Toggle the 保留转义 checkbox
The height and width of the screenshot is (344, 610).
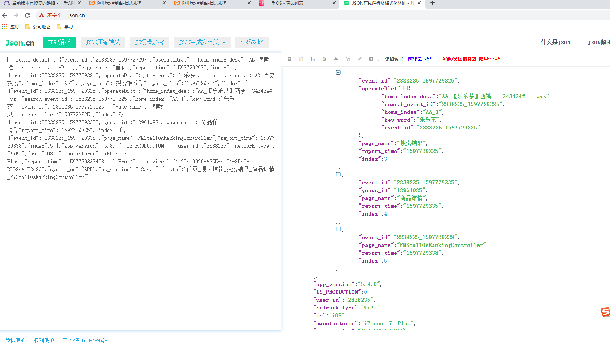[380, 59]
